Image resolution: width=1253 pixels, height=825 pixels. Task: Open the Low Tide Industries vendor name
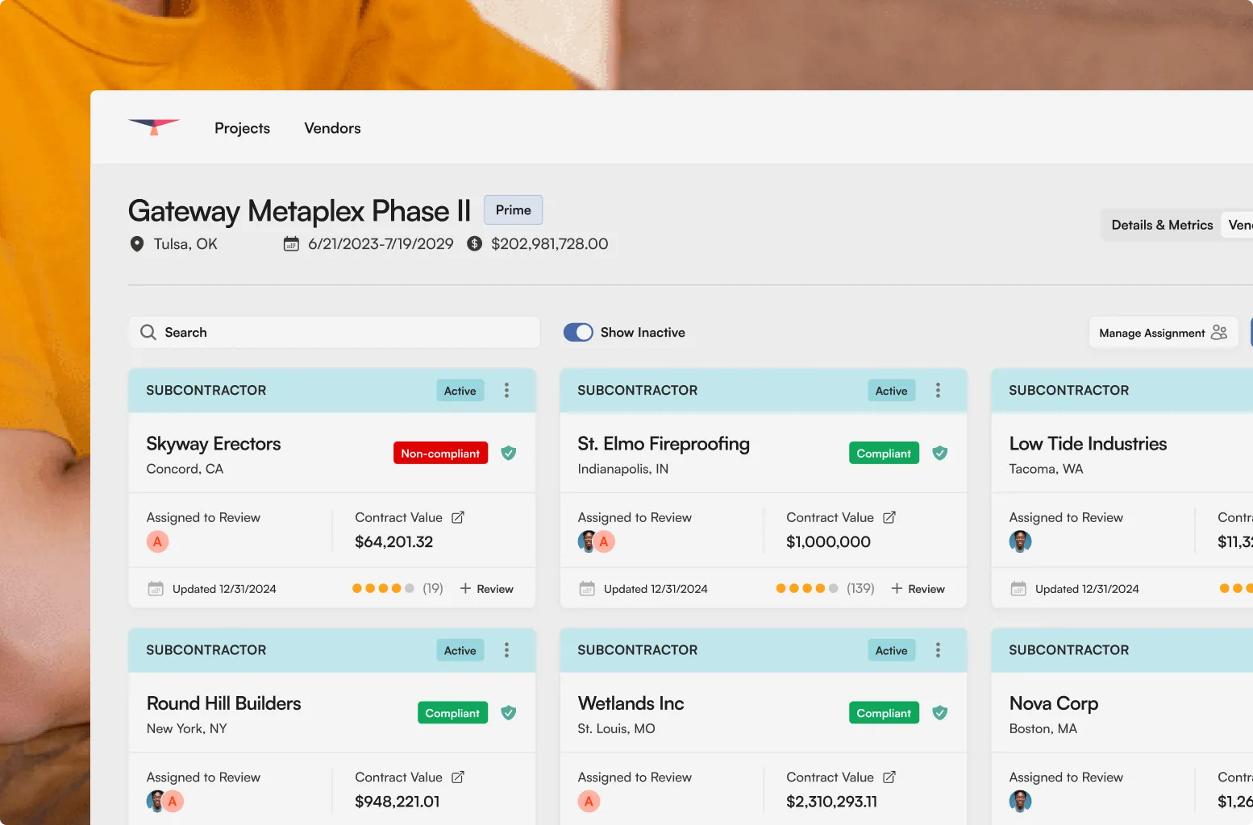point(1088,444)
